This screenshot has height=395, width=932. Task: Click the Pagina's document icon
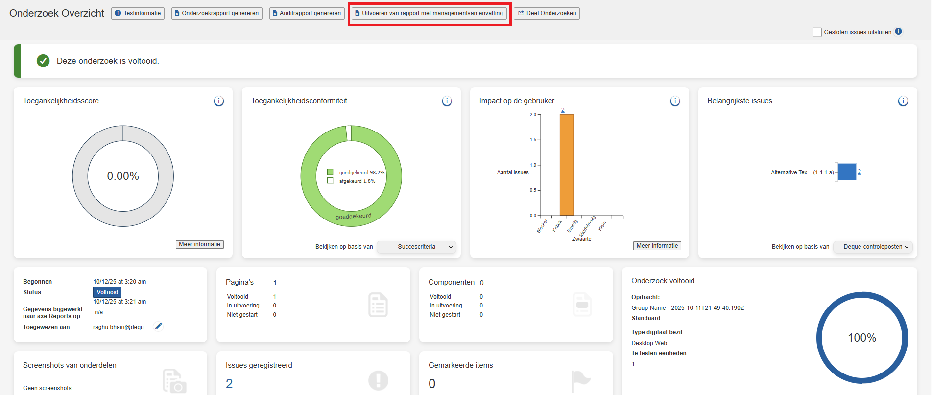point(378,305)
